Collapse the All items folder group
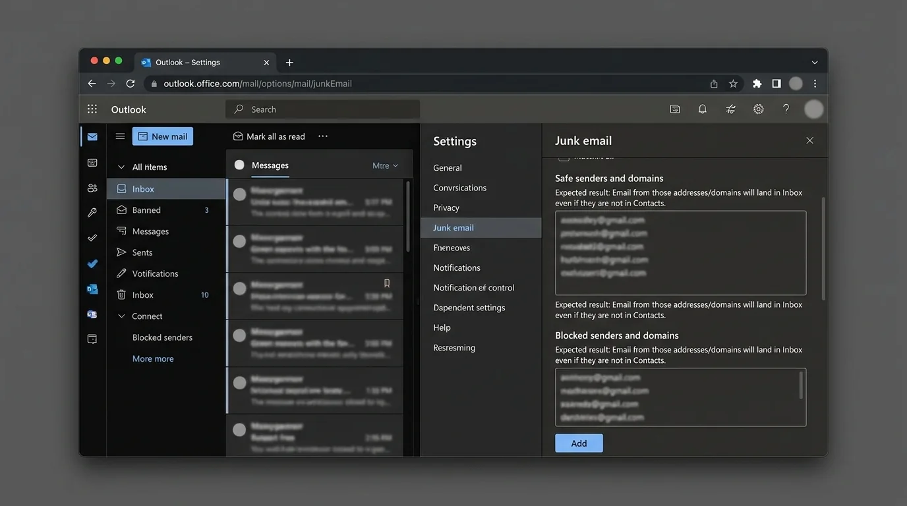The width and height of the screenshot is (907, 506). click(x=121, y=167)
